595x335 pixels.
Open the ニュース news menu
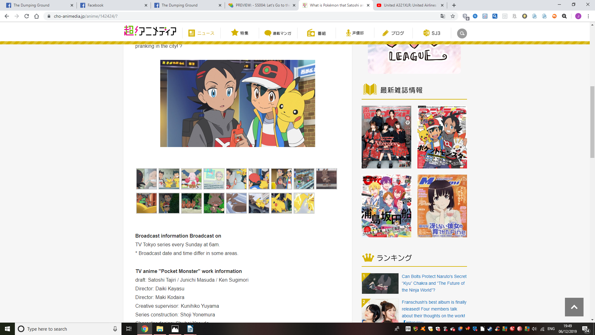click(x=201, y=33)
